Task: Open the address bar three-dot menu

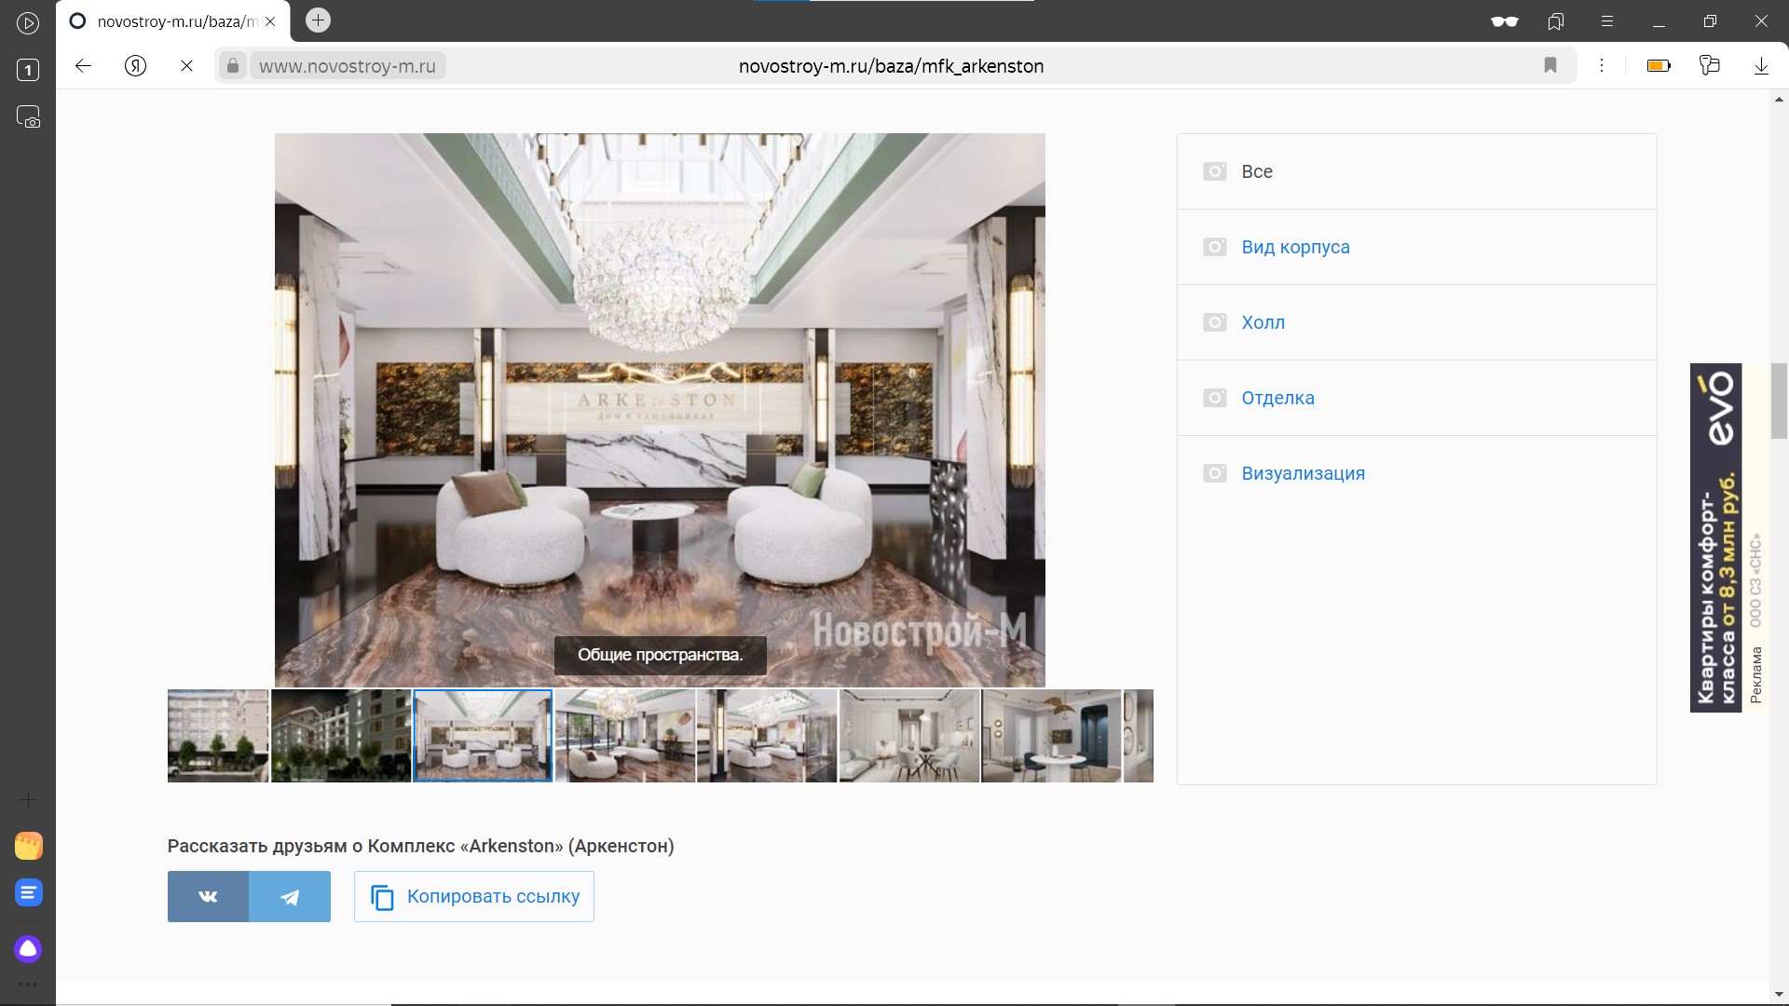Action: coord(1602,65)
